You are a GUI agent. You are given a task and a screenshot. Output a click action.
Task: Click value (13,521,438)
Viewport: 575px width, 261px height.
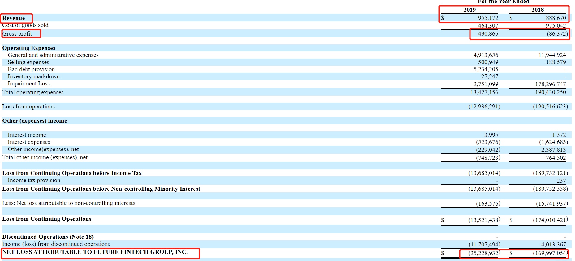484,220
